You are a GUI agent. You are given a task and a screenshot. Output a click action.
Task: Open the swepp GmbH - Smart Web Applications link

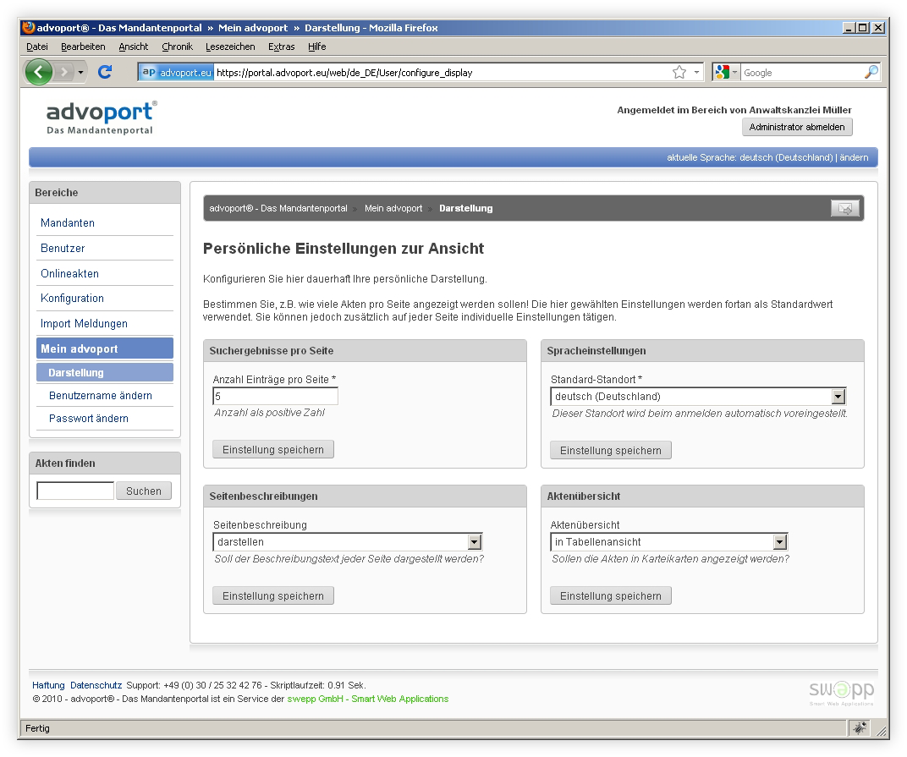click(x=368, y=699)
